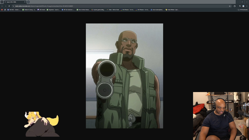Minimize the browser window
This screenshot has height=140, width=249.
238,2
